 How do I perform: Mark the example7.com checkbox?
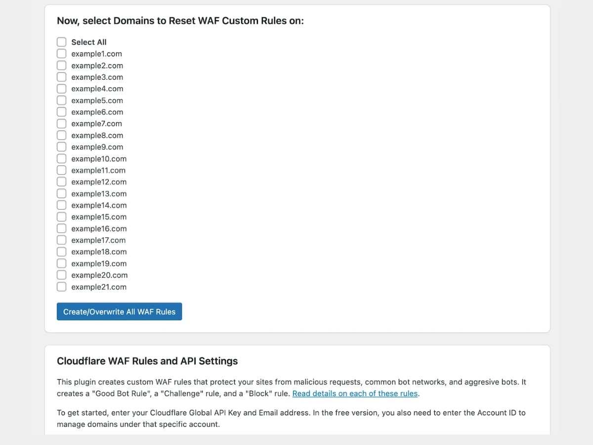coord(61,124)
